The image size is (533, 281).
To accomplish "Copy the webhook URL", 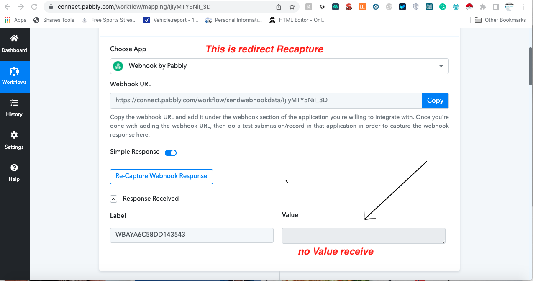I will [x=435, y=101].
